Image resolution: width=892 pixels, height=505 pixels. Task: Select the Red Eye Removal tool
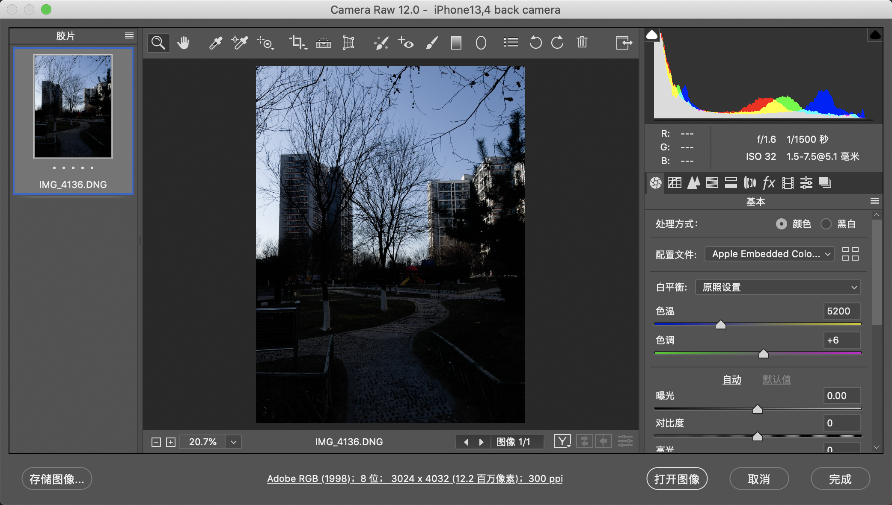405,43
